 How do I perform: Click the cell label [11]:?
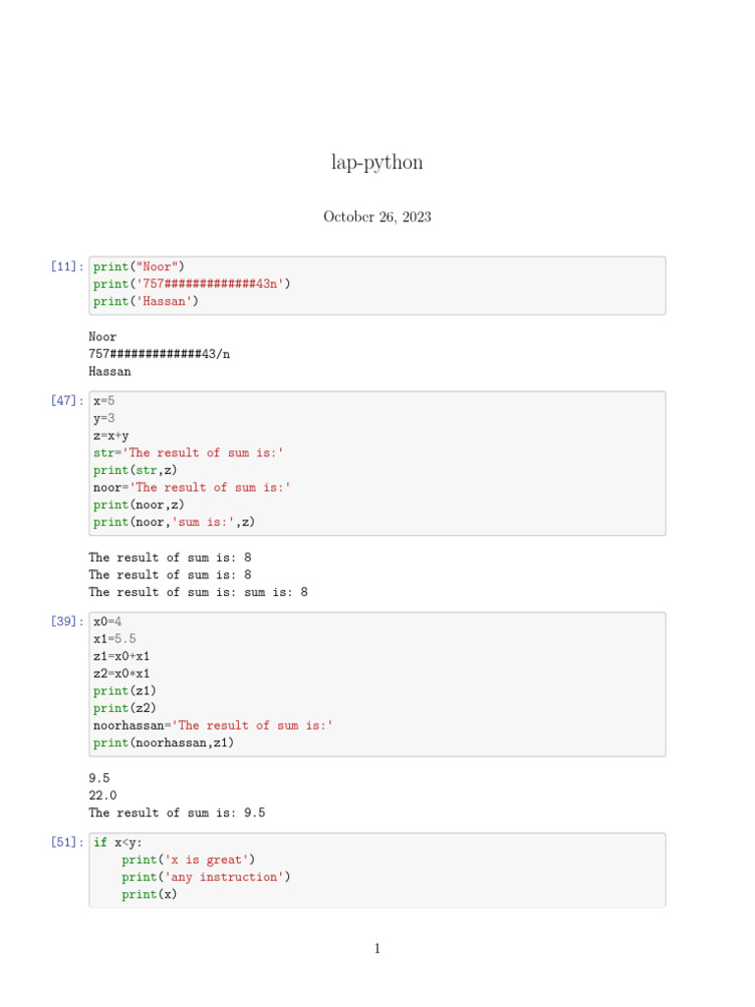click(68, 267)
